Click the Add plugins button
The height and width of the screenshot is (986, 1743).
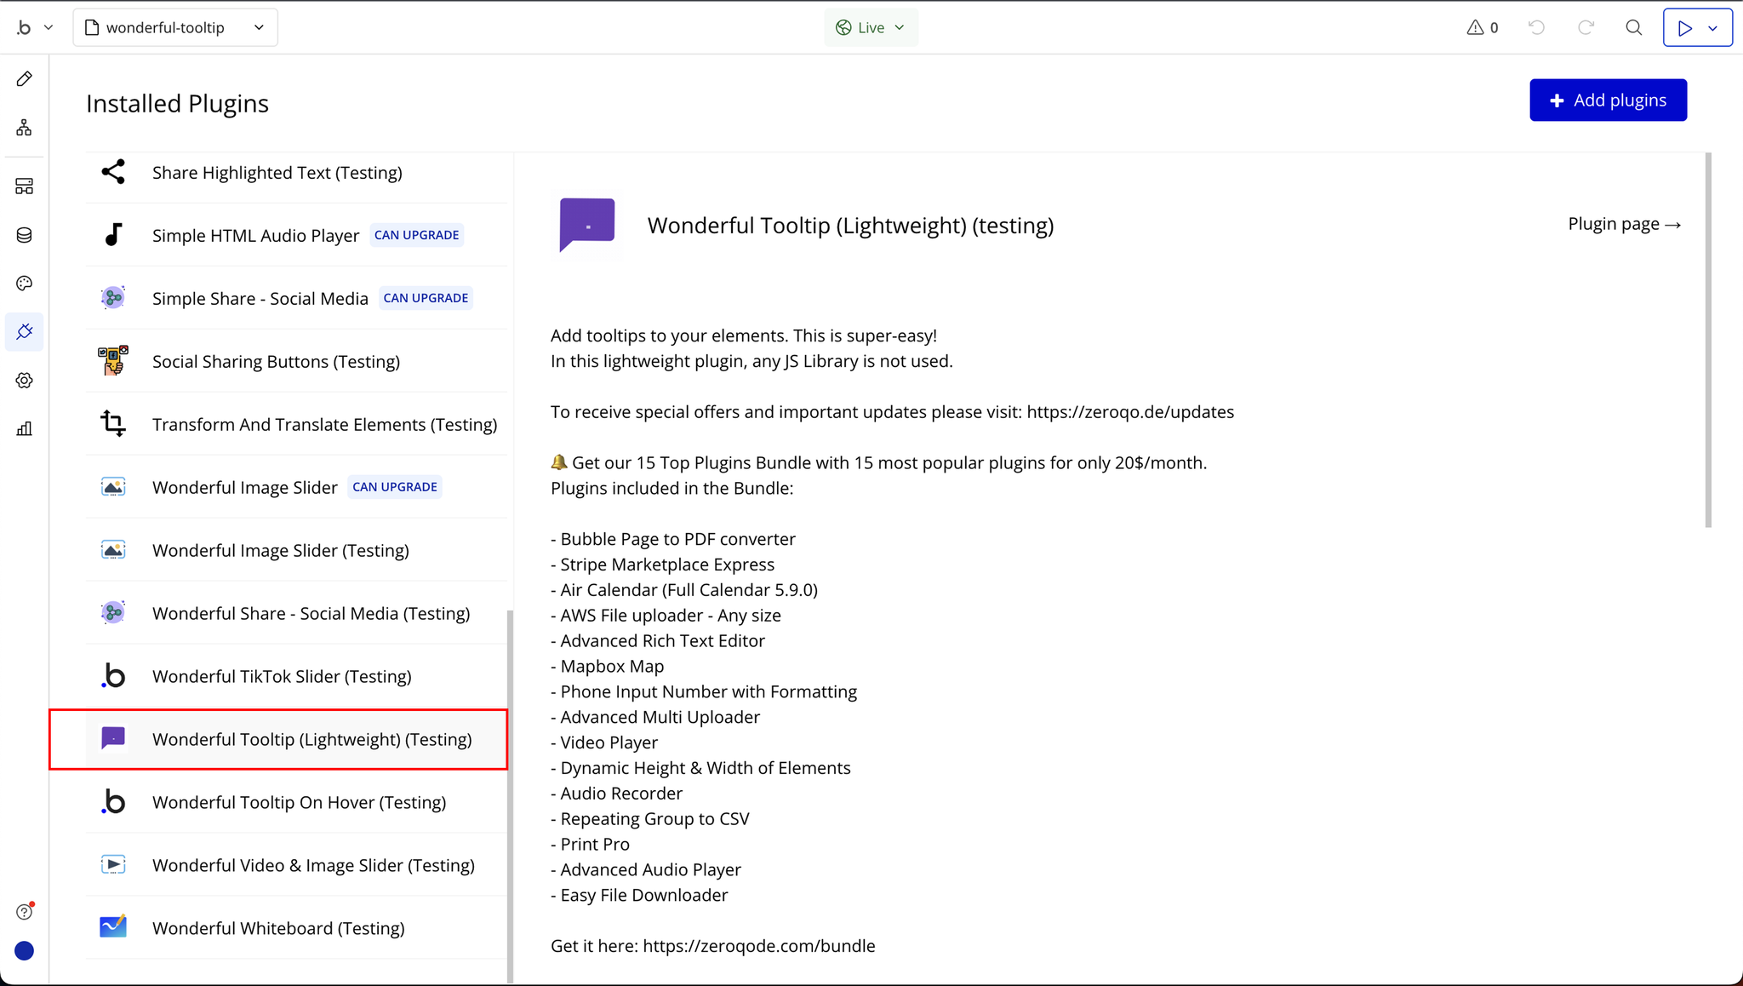(x=1608, y=100)
